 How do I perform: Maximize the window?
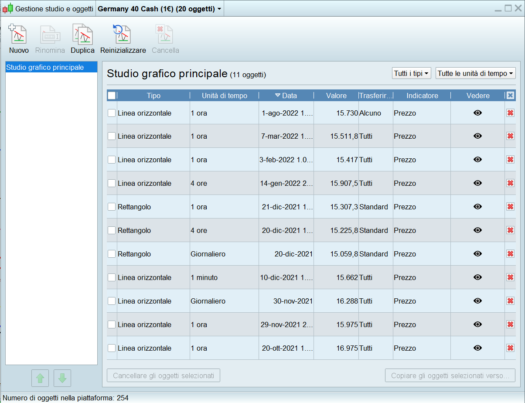(x=508, y=8)
